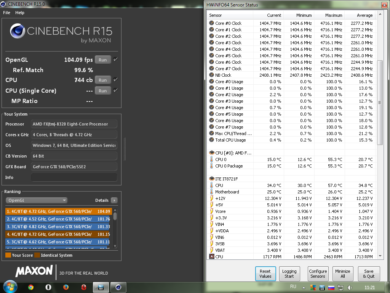Select the Max CPU/Thread usage row
This screenshot has width=390, height=293.
tap(291, 133)
